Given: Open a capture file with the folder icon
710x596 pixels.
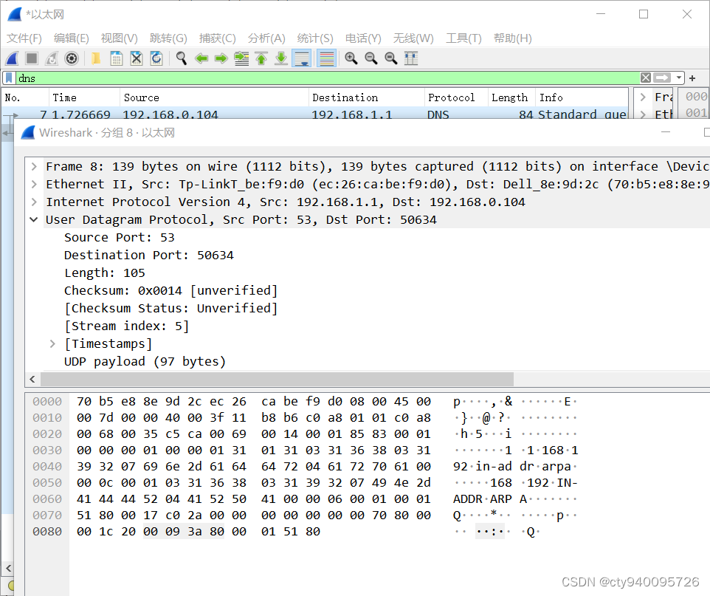Looking at the screenshot, I should [96, 58].
